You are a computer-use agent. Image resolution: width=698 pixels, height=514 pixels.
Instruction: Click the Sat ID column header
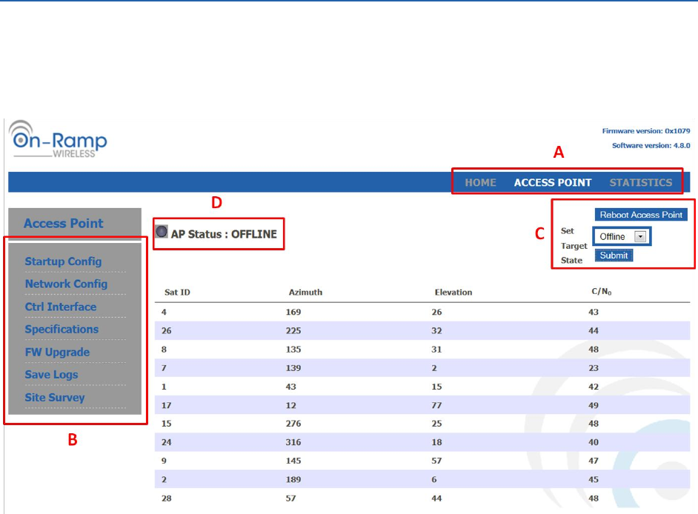177,293
